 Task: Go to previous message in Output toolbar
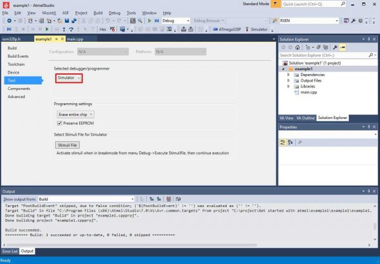coord(152,199)
